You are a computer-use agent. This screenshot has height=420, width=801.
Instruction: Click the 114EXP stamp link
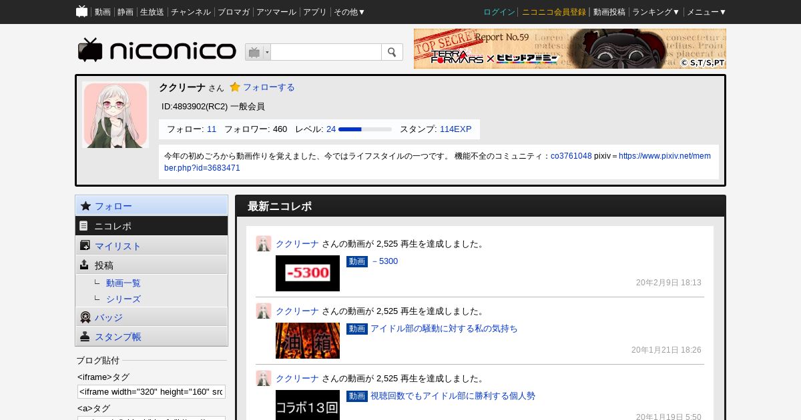pos(455,129)
